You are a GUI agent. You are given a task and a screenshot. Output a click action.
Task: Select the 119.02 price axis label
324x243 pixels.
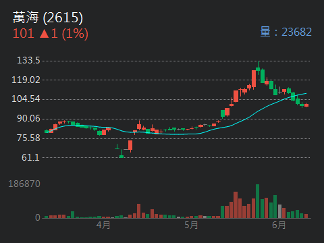tap(26, 80)
